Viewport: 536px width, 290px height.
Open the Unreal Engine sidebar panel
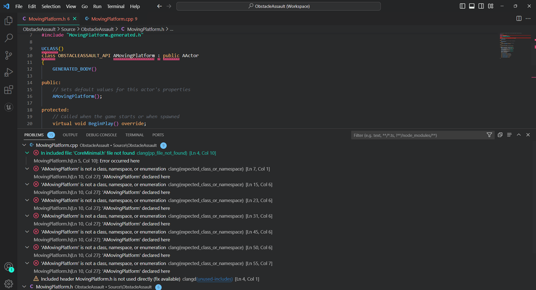[9, 107]
